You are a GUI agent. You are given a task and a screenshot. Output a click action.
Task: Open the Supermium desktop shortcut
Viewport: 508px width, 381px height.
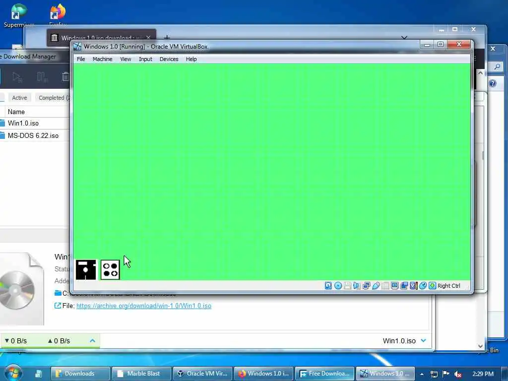point(19,15)
